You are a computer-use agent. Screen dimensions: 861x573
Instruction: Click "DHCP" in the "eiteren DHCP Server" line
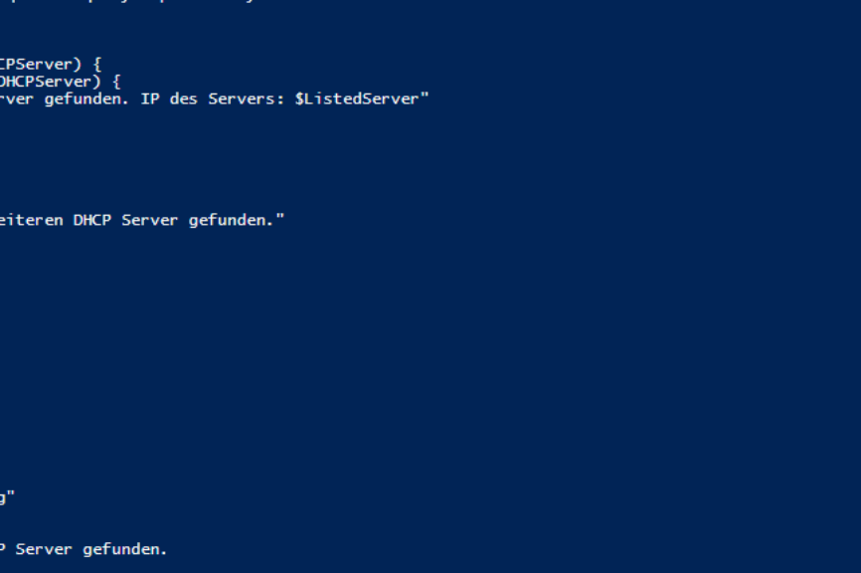[x=92, y=220]
